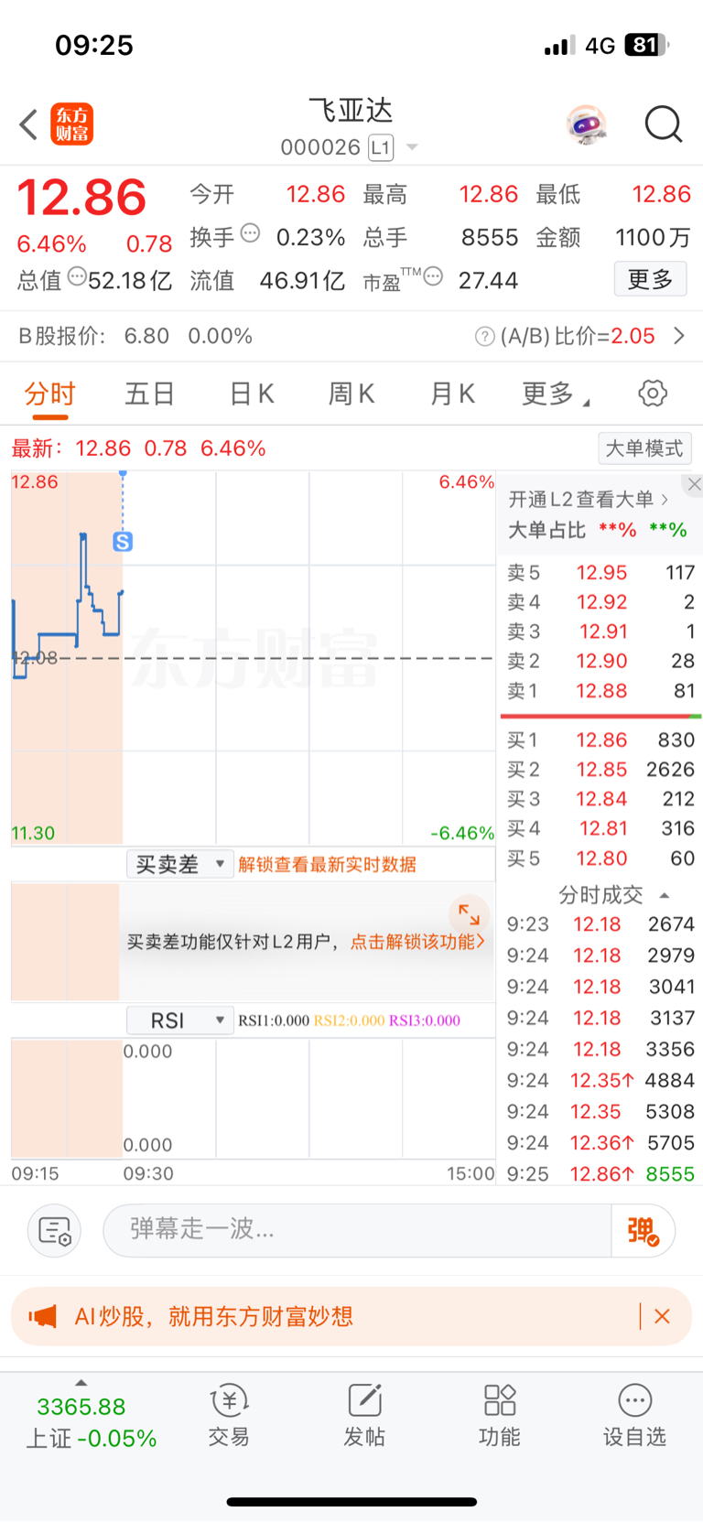The image size is (703, 1522).
Task: Expand the chart fullscreen arrows icon
Action: 469,914
